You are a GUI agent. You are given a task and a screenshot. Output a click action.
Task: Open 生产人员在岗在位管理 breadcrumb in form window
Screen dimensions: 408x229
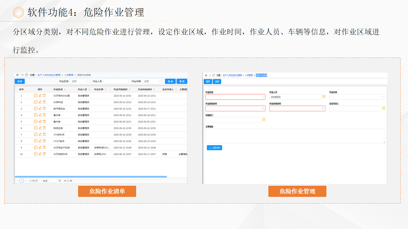[232, 75]
